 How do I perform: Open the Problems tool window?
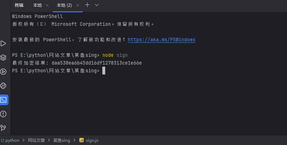4,114
